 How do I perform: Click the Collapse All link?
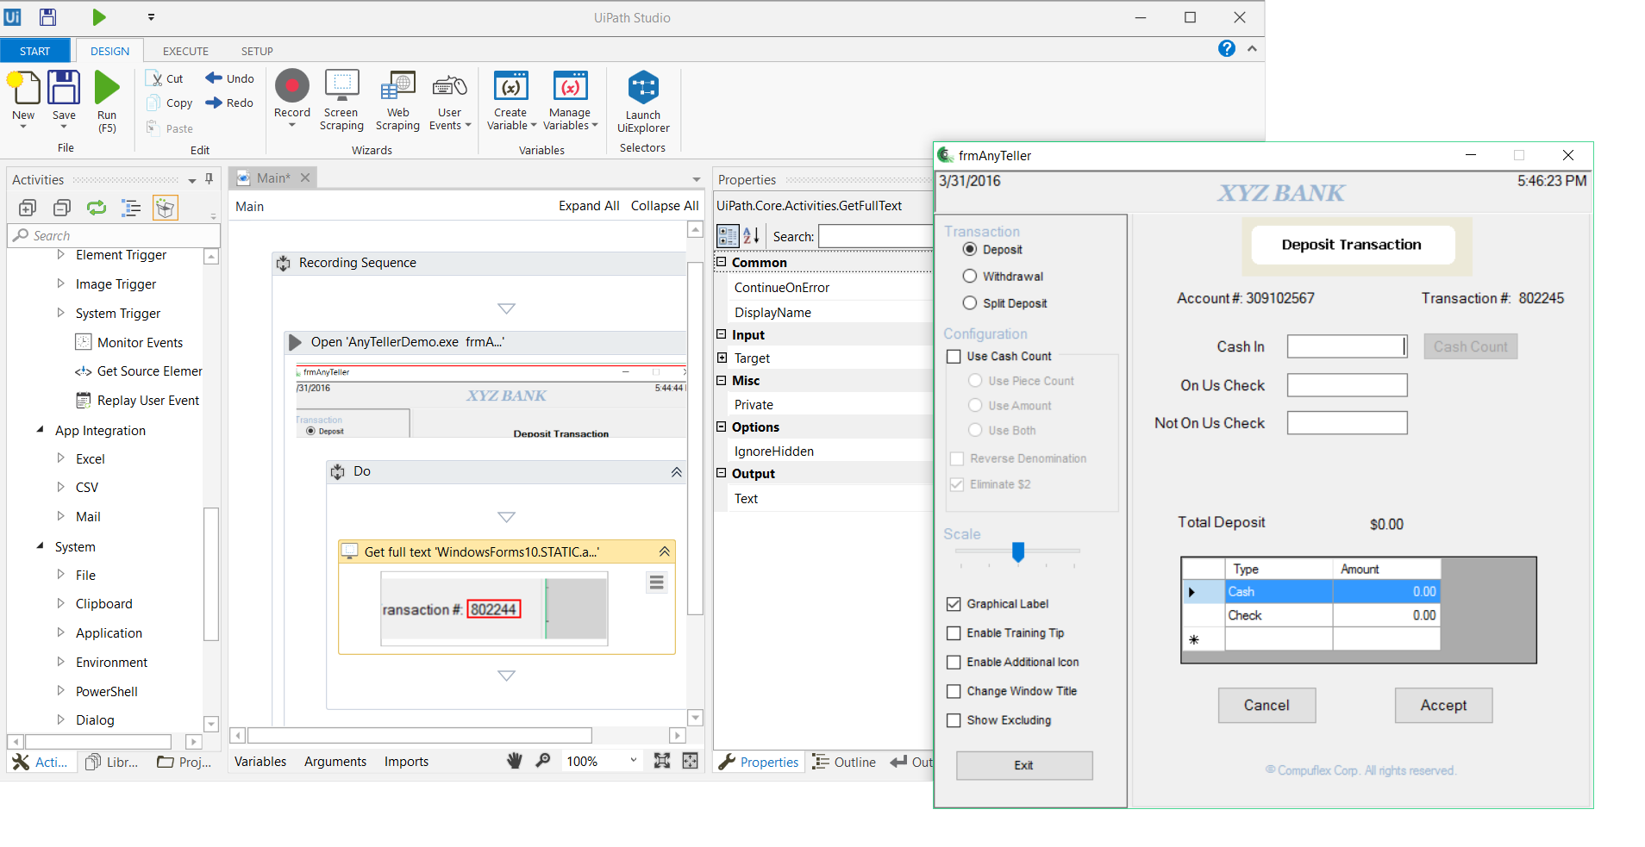coord(664,206)
